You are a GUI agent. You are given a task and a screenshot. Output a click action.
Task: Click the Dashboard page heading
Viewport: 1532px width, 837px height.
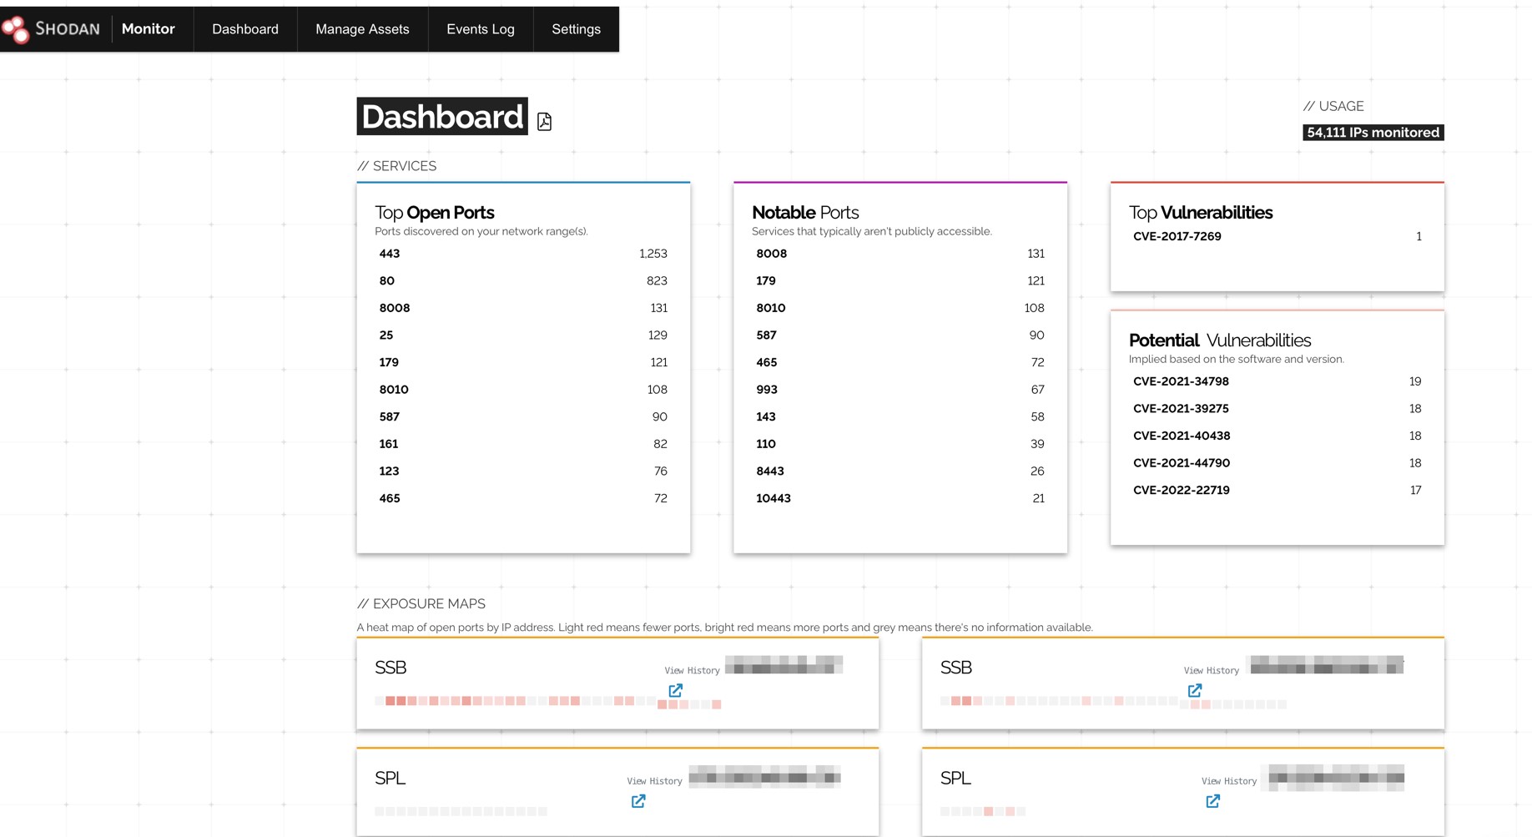(x=442, y=117)
